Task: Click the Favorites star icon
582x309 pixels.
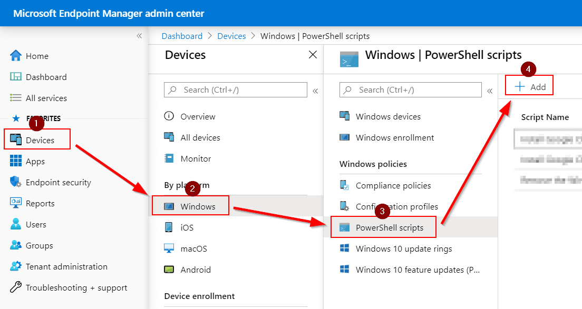Action: [16, 118]
